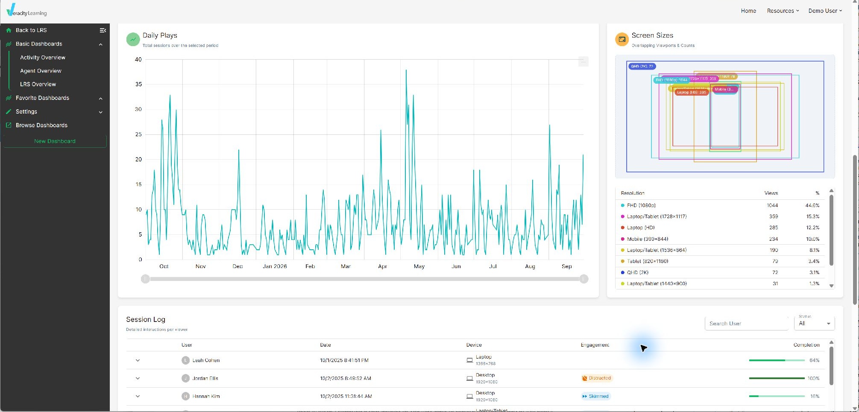
Task: Click the Laptop (HD) resolution row
Action: coord(720,228)
